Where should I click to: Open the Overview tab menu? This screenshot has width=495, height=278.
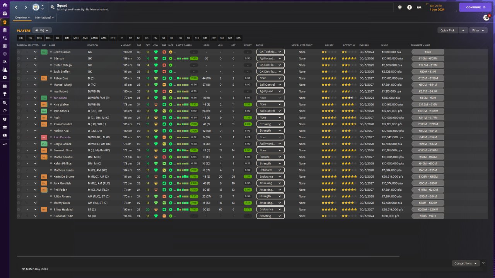click(22, 17)
